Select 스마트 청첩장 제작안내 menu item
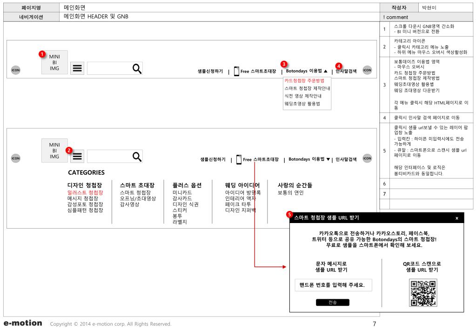 click(307, 88)
